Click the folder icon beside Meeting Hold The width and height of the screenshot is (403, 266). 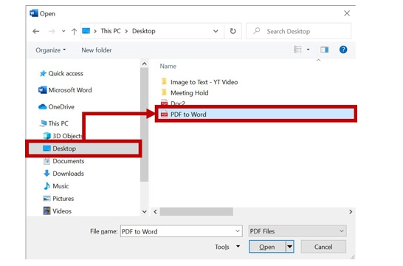164,92
